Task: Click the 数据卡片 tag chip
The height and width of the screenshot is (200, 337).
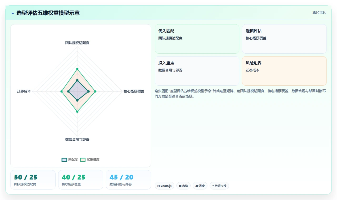Action: (x=219, y=186)
